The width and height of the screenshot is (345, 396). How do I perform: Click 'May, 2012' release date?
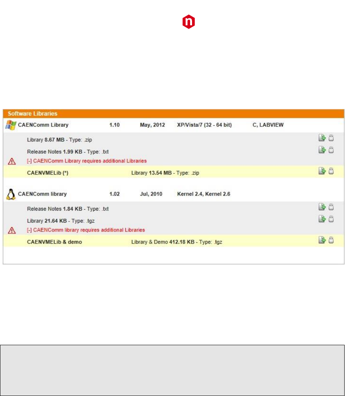(152, 125)
